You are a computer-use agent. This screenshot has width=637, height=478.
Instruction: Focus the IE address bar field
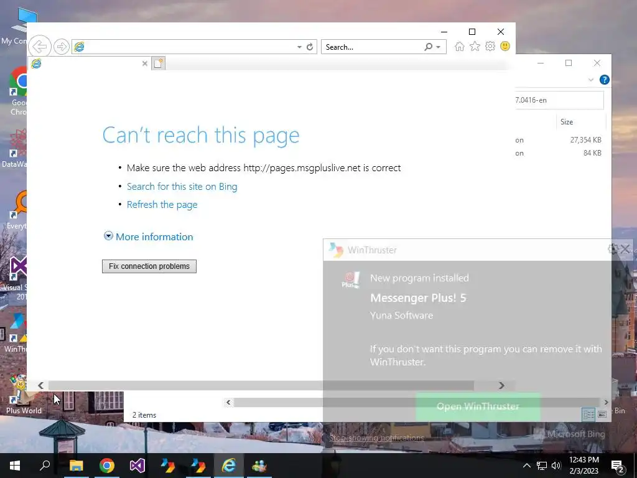click(x=194, y=47)
